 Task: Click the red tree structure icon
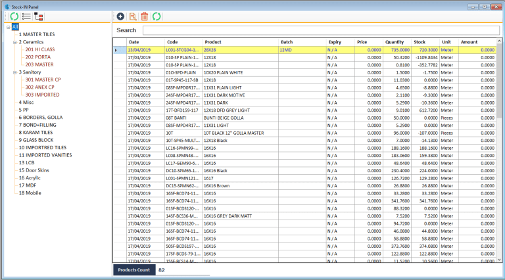(39, 16)
